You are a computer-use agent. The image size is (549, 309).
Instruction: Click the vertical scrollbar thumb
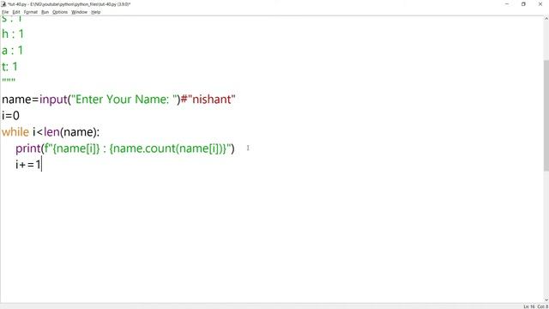click(x=546, y=116)
